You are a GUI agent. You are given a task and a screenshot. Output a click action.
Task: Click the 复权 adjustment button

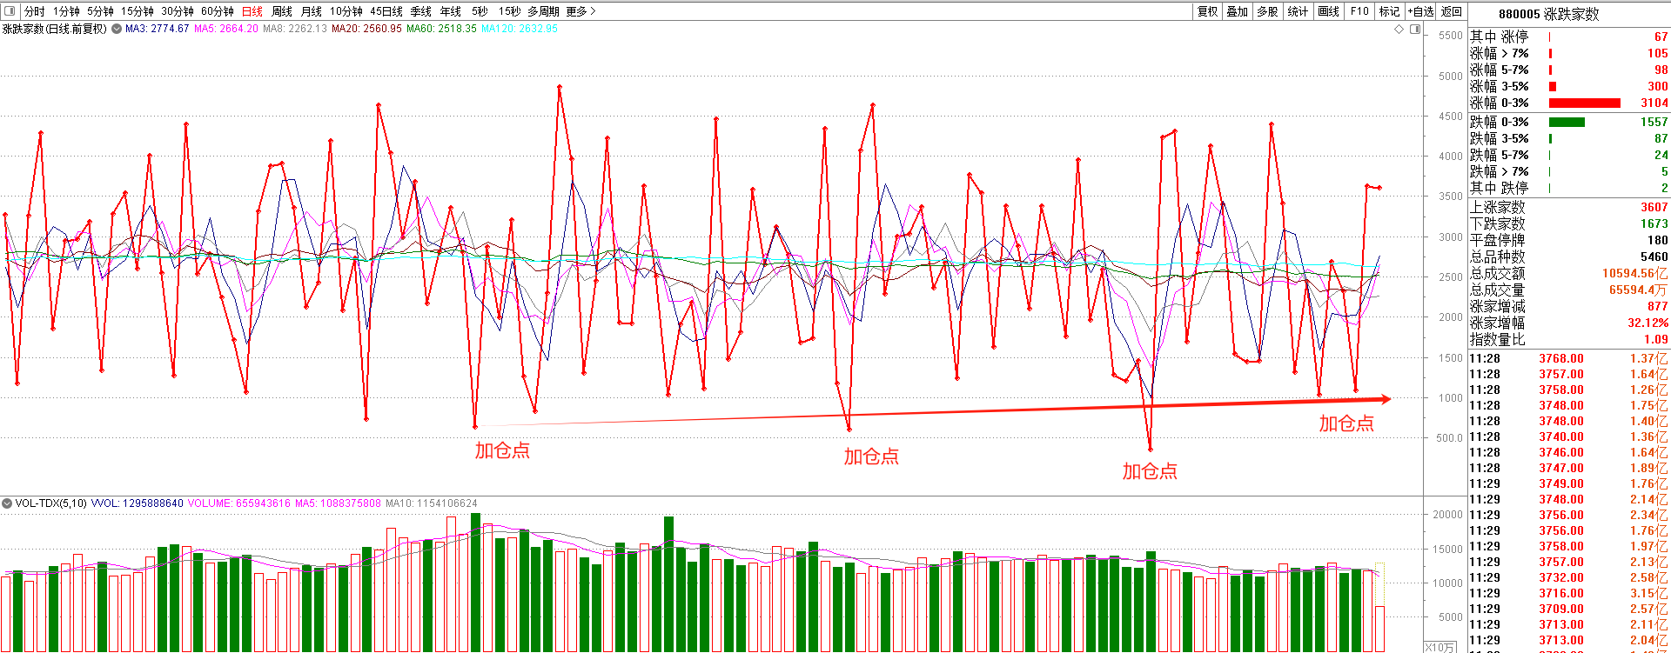click(1208, 11)
